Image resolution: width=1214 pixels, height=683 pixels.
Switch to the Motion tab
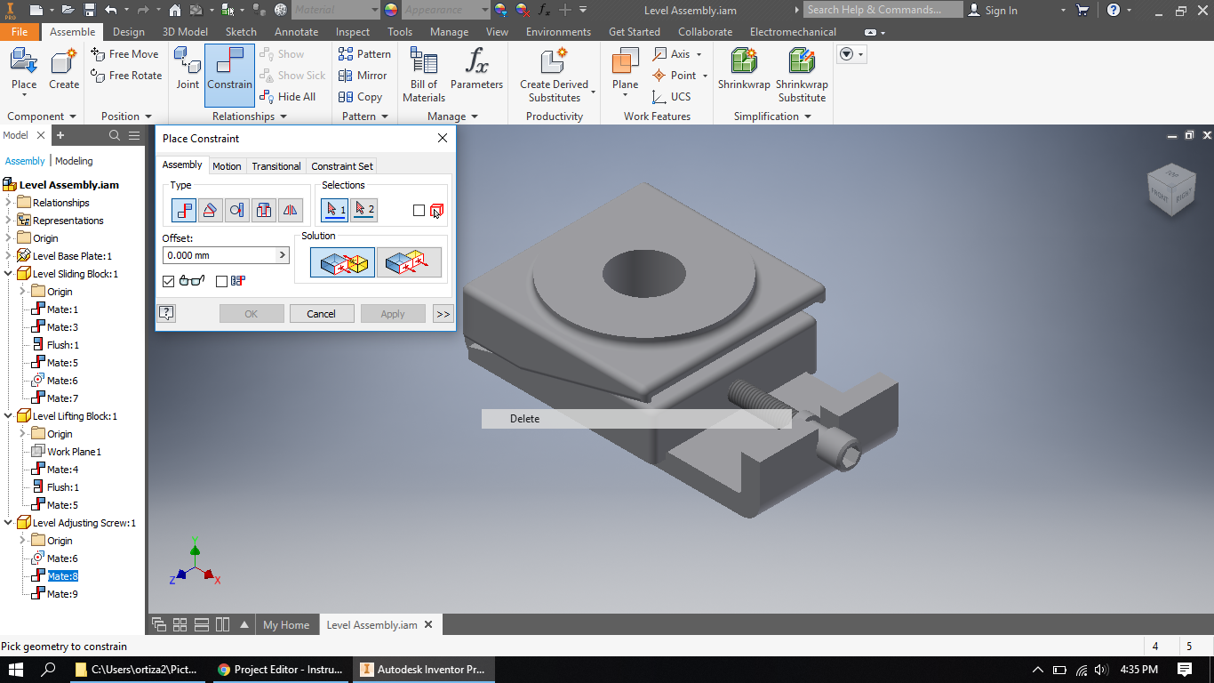point(227,165)
